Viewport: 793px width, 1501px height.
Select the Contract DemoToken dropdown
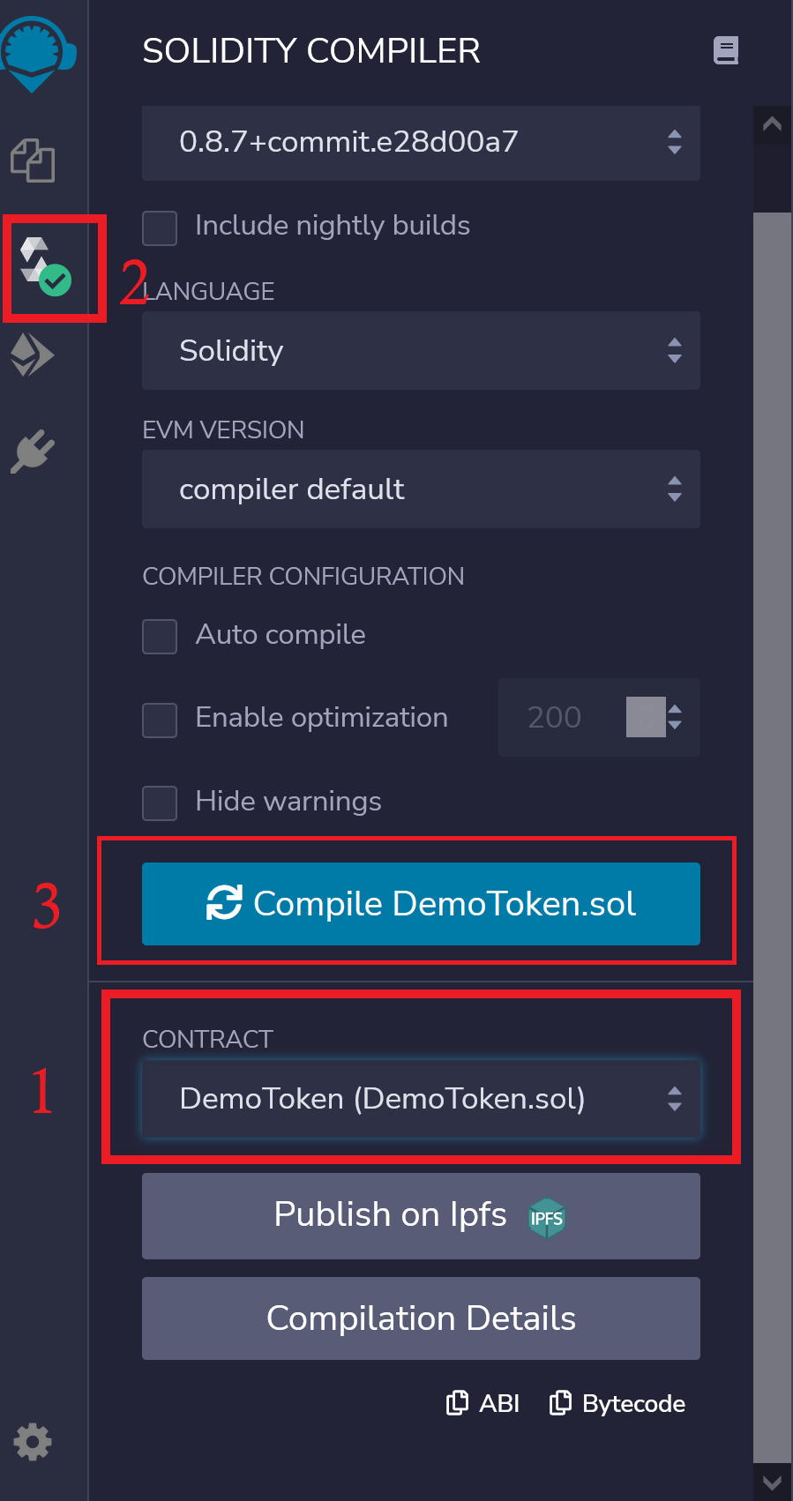click(x=421, y=1099)
